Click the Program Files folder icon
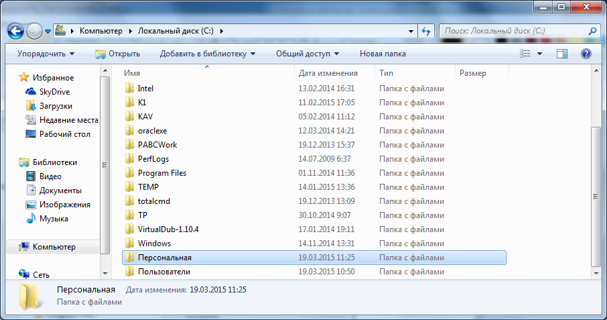The width and height of the screenshot is (607, 320). [130, 173]
